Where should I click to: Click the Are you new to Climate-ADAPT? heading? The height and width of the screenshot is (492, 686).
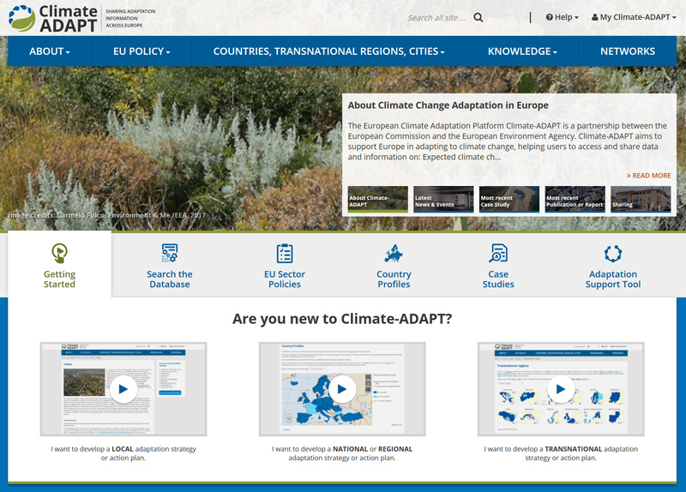coord(342,319)
